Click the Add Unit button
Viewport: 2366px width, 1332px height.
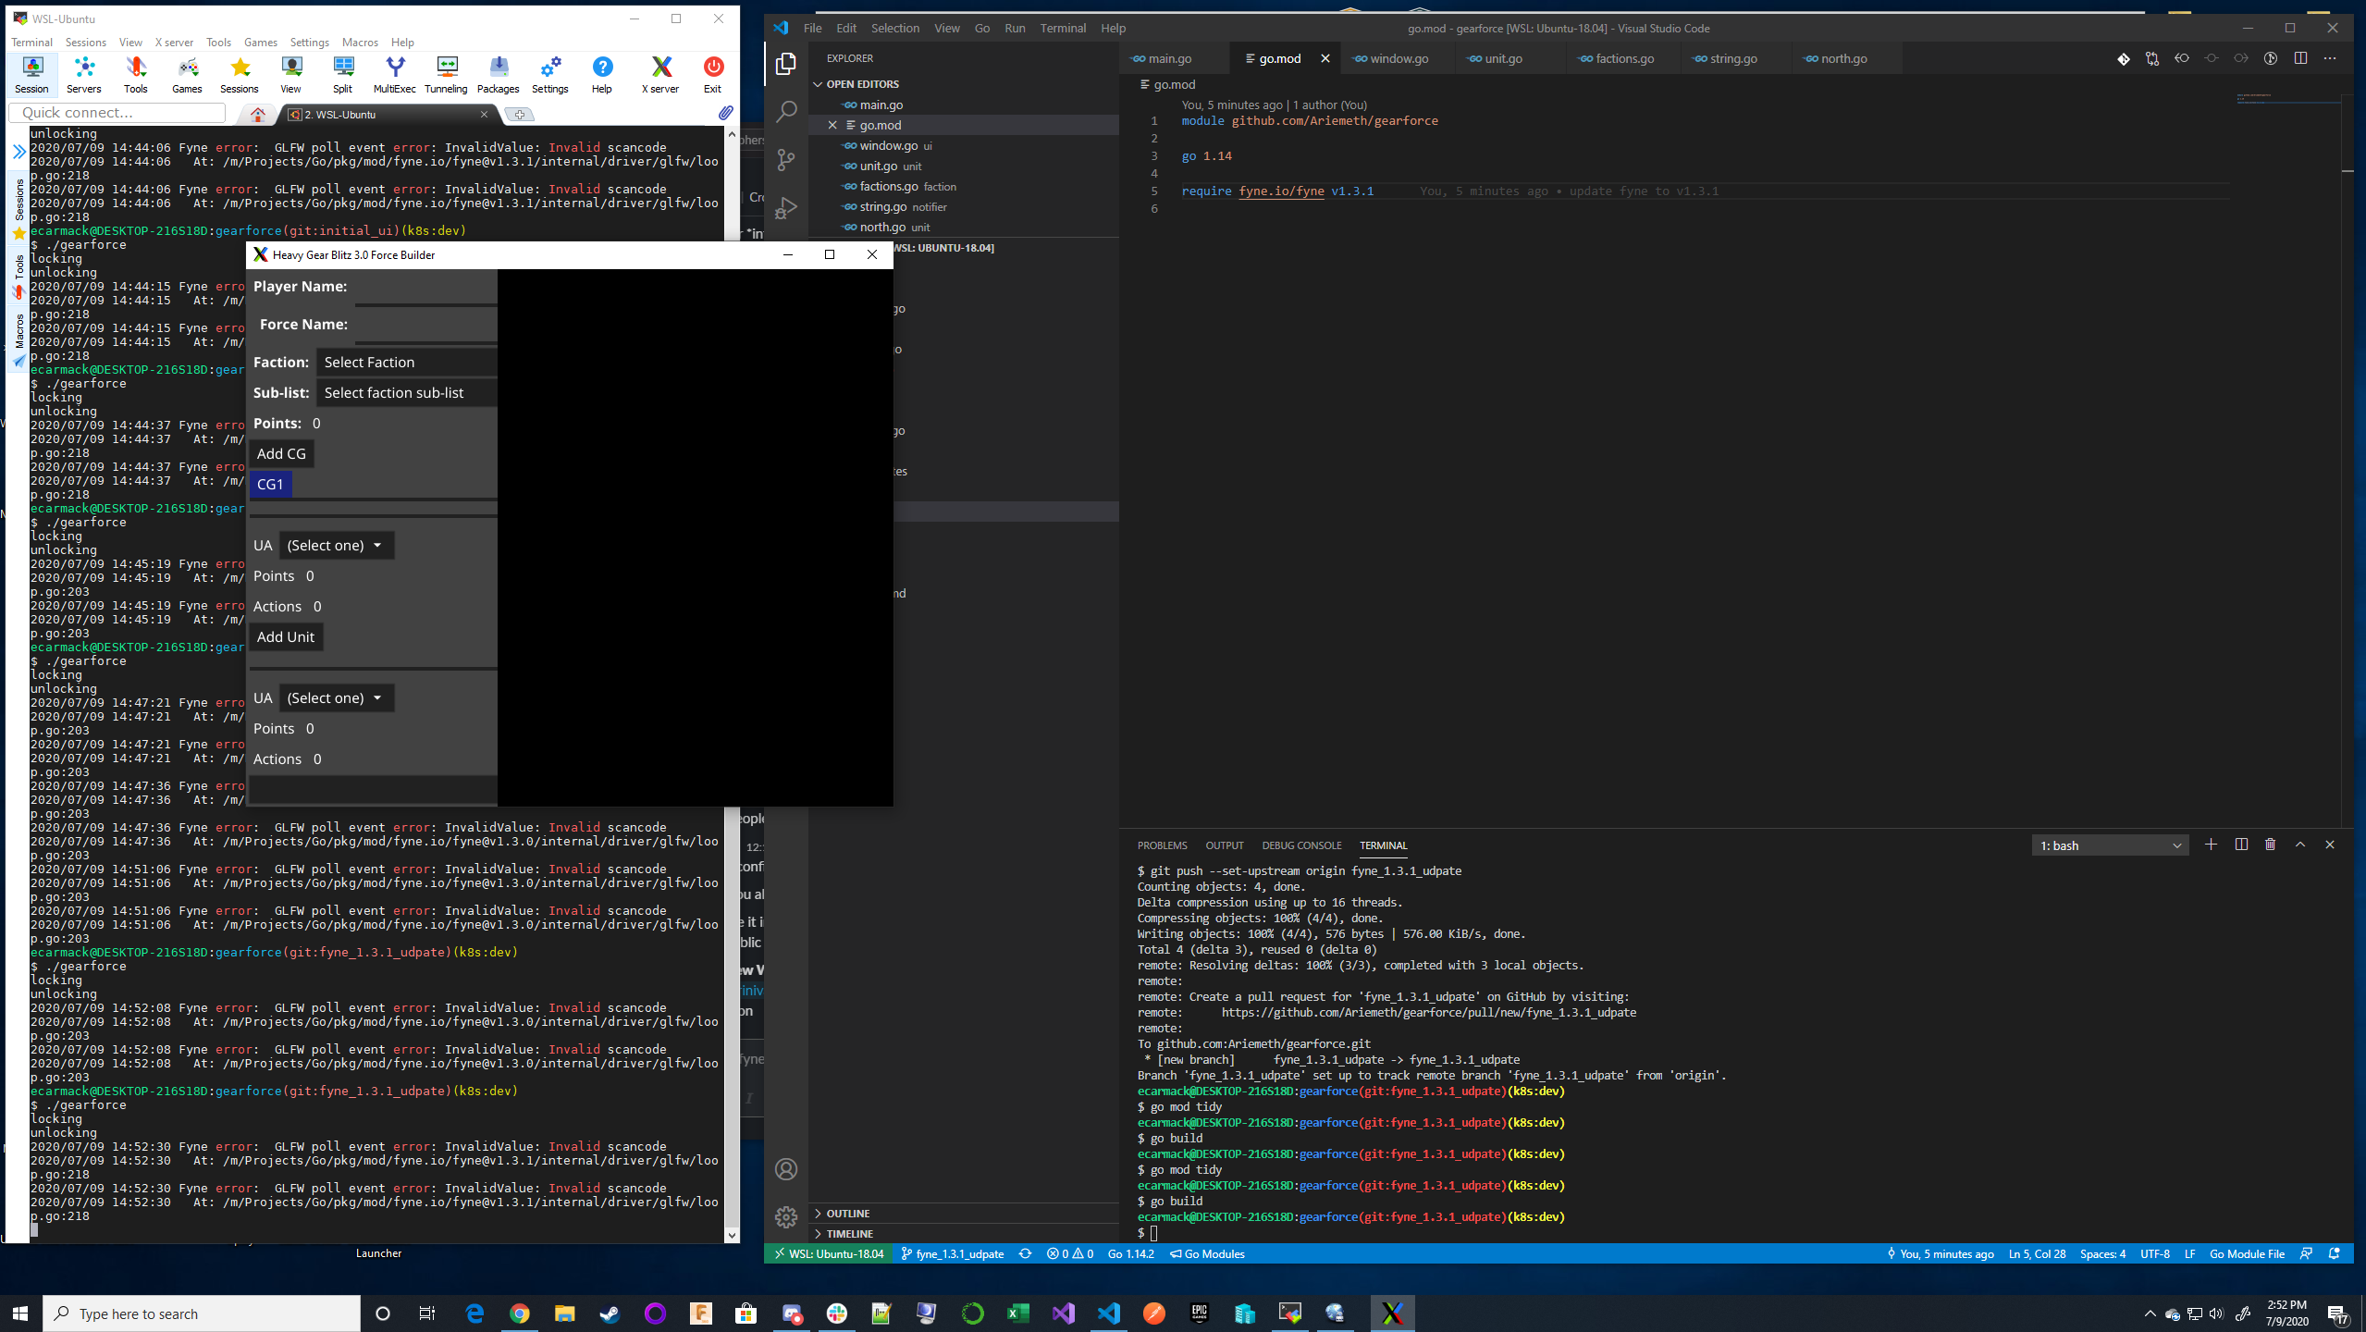pyautogui.click(x=286, y=636)
